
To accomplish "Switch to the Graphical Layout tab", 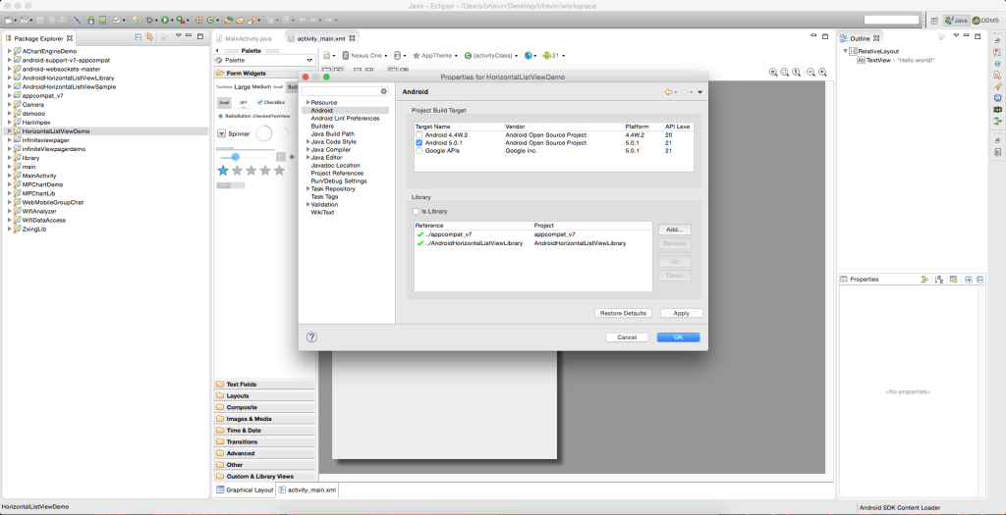I will point(245,490).
